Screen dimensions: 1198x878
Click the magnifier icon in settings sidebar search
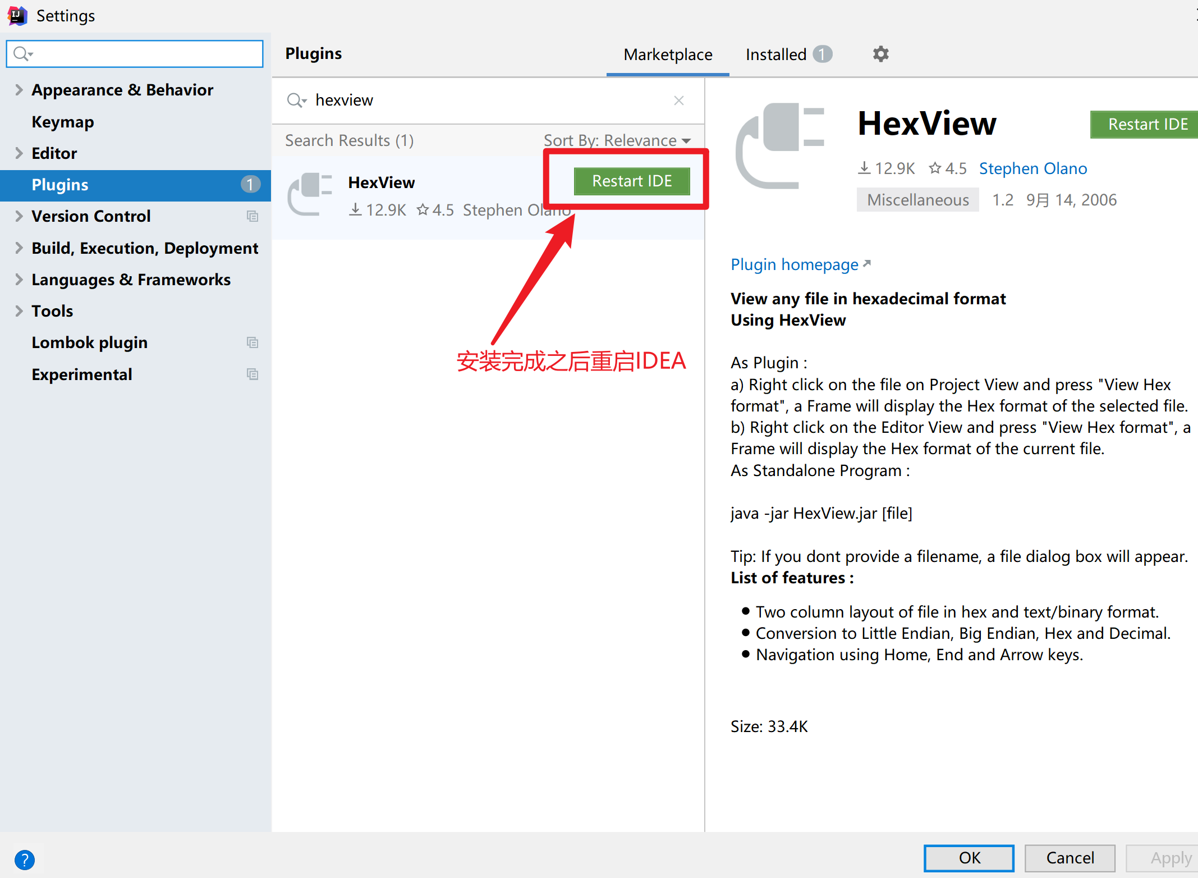(22, 53)
